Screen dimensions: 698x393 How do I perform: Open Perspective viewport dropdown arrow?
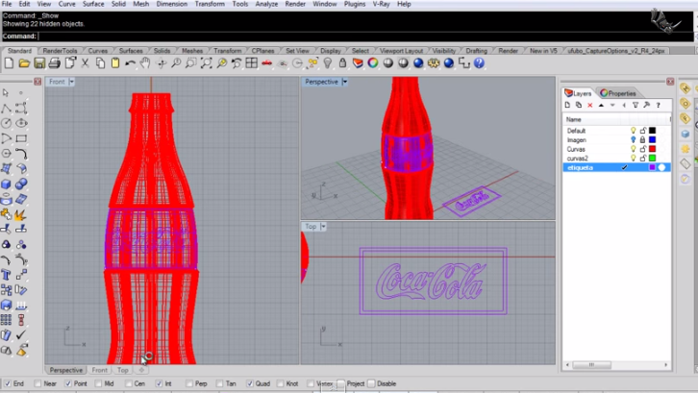point(345,82)
